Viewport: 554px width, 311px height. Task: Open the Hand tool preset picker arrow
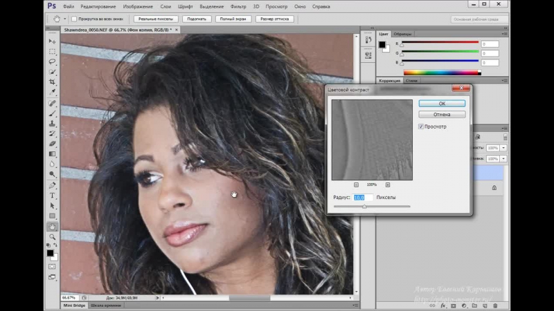[64, 19]
